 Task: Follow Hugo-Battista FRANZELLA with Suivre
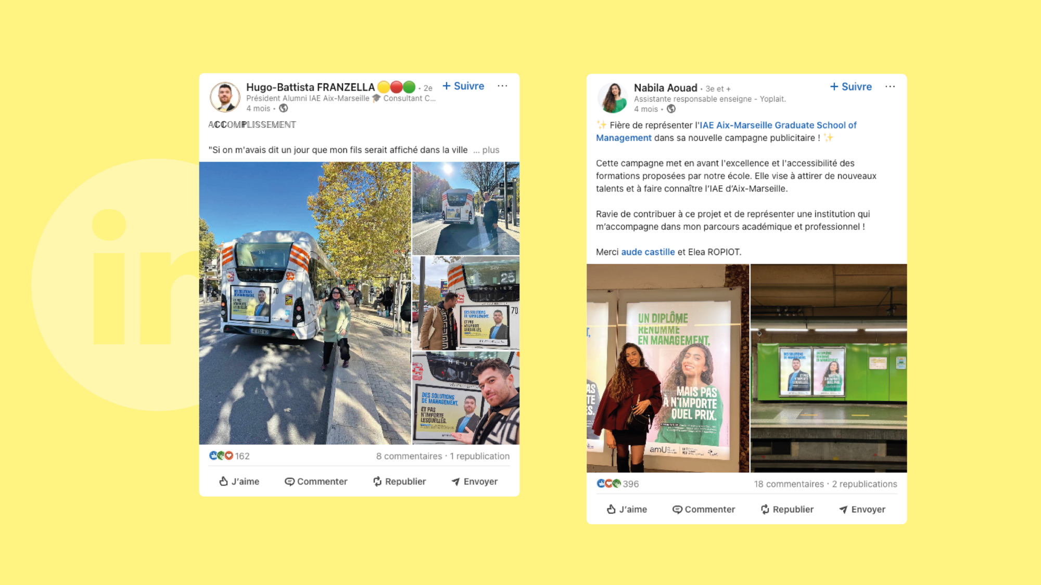click(x=463, y=86)
